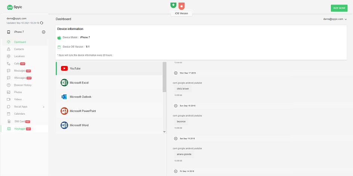Click the BUY NOW button
This screenshot has width=353, height=176.
pyautogui.click(x=339, y=8)
